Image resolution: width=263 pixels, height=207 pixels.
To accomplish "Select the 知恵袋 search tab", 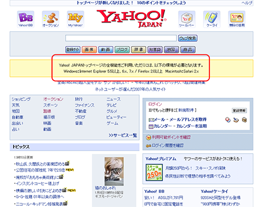I will click(155, 49).
